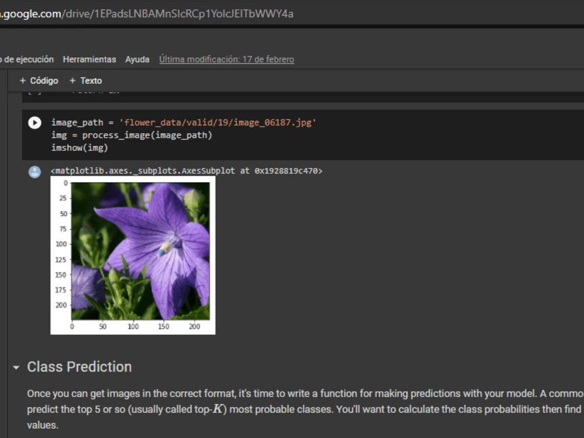The height and width of the screenshot is (438, 584).
Task: Collapse the Class Prediction section
Action: coord(16,367)
